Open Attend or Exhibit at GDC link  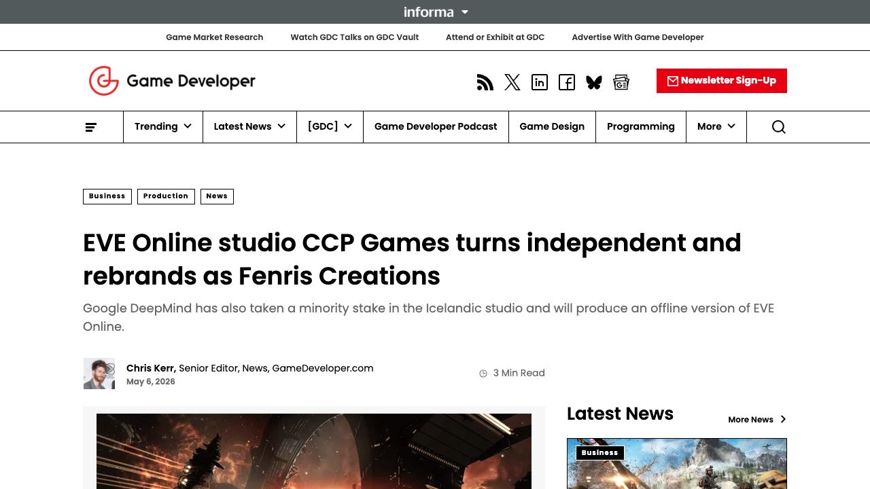(495, 37)
